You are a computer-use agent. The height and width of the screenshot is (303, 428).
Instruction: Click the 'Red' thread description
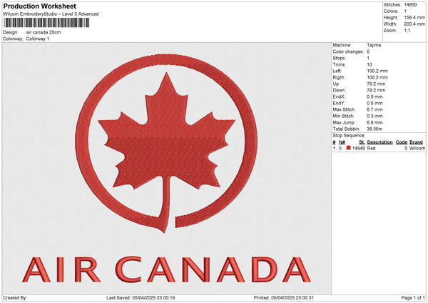pos(371,148)
